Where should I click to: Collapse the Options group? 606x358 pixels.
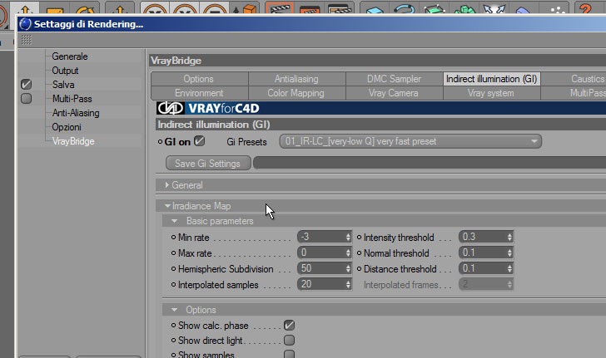pyautogui.click(x=174, y=310)
